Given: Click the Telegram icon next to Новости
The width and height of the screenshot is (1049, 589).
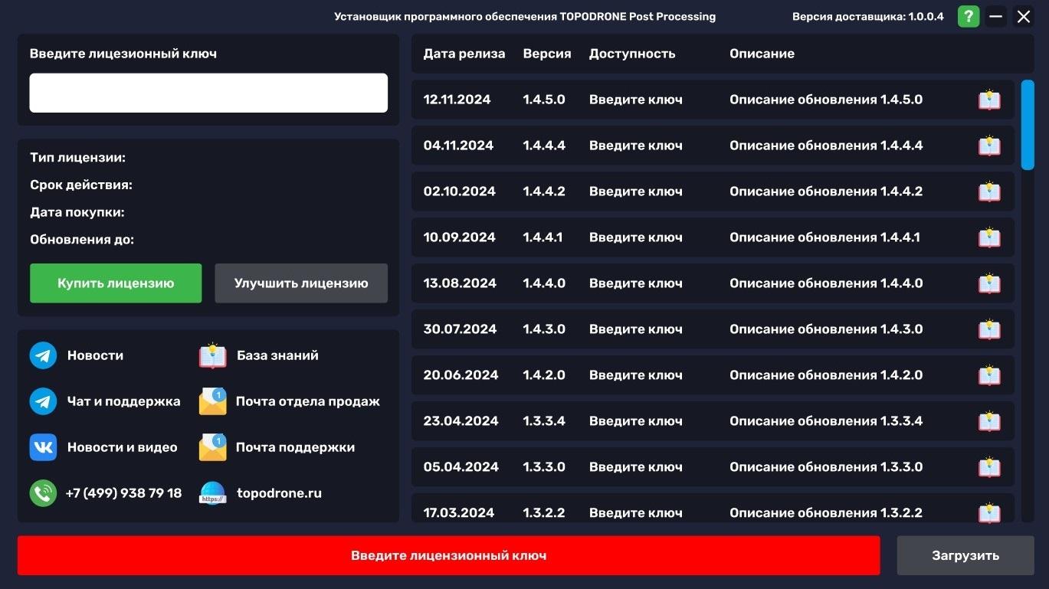Looking at the screenshot, I should pyautogui.click(x=43, y=355).
